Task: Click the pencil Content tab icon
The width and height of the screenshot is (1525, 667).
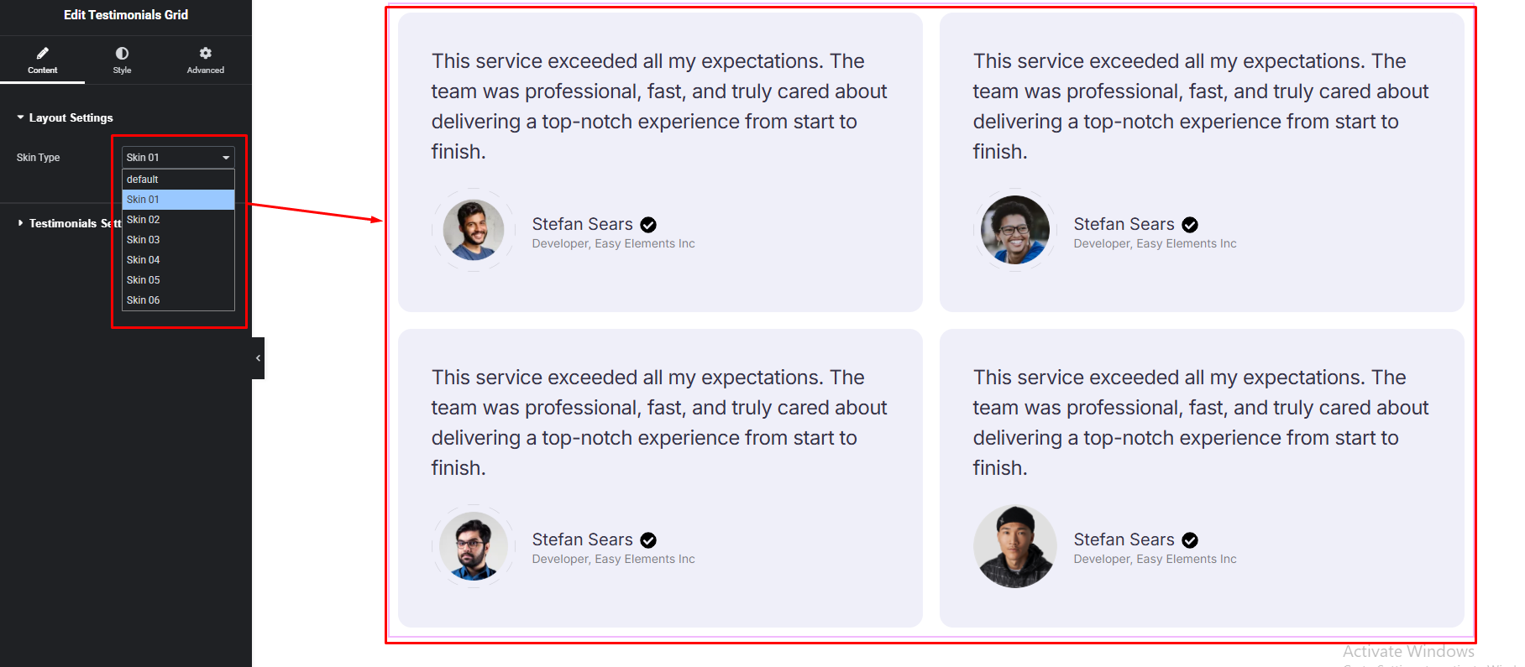Action: pyautogui.click(x=43, y=53)
